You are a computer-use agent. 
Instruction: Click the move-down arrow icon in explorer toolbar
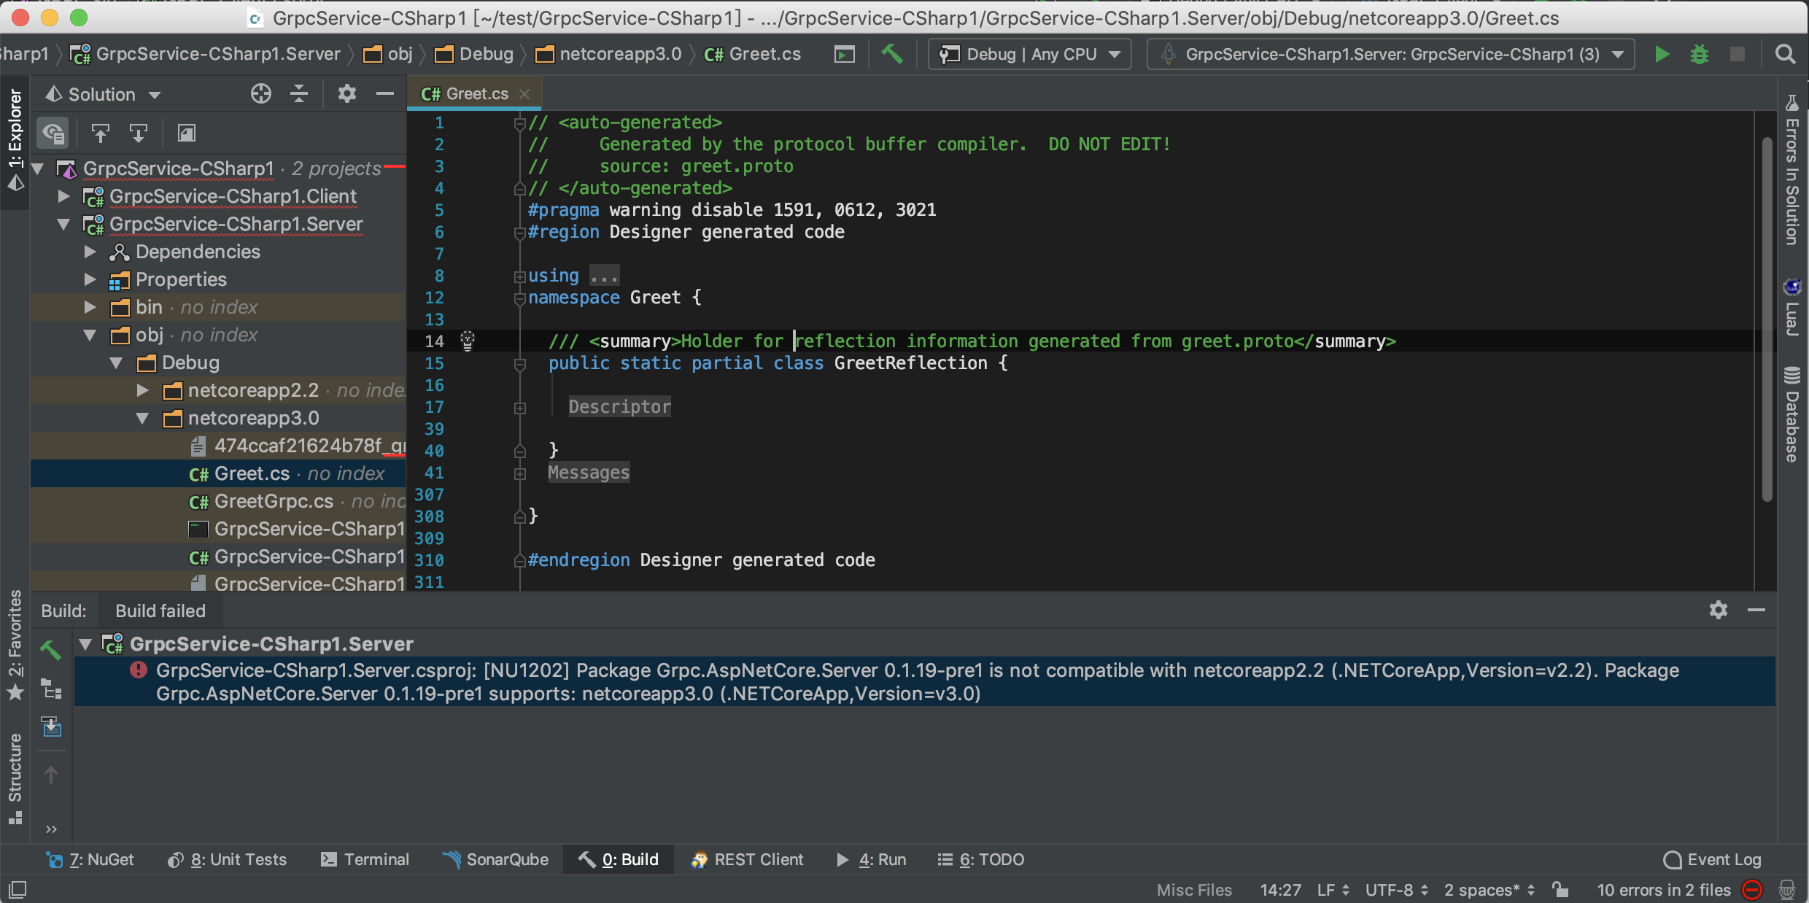pos(138,133)
